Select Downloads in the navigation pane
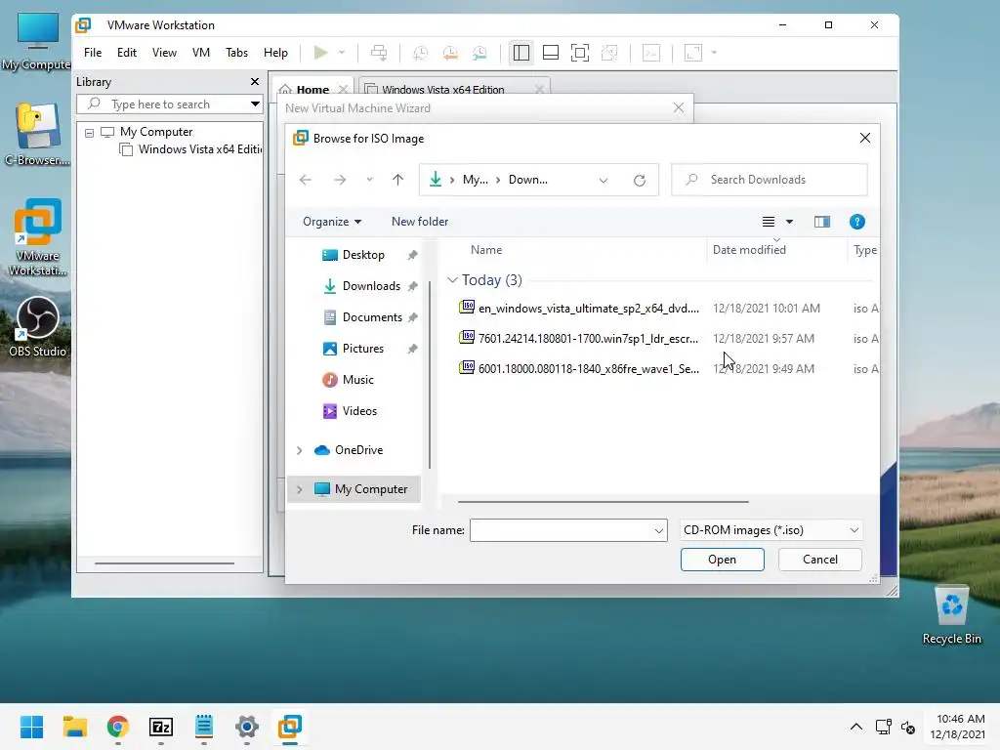This screenshot has height=750, width=1000. point(371,286)
